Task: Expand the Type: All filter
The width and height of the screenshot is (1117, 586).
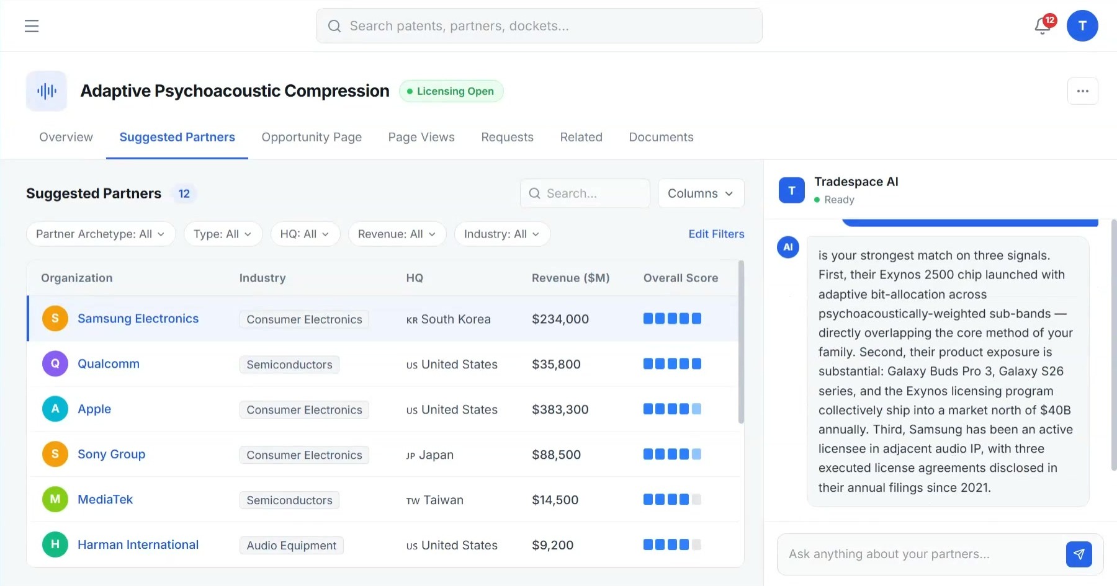Action: click(223, 234)
